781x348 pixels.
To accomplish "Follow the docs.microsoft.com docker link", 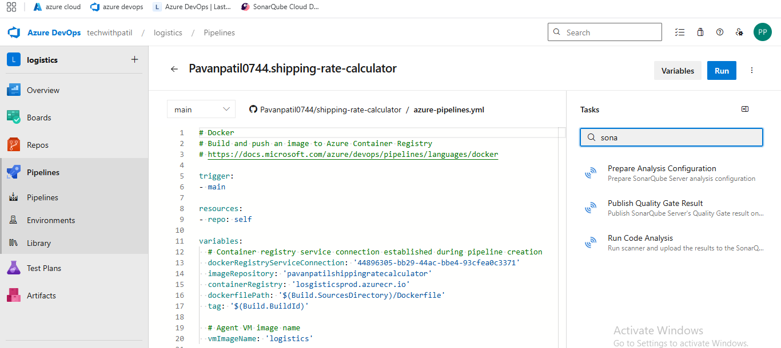I will [353, 154].
